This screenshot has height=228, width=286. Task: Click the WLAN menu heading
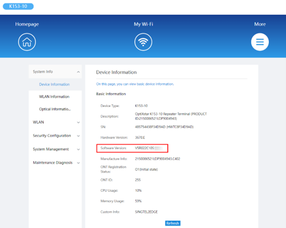pos(39,122)
